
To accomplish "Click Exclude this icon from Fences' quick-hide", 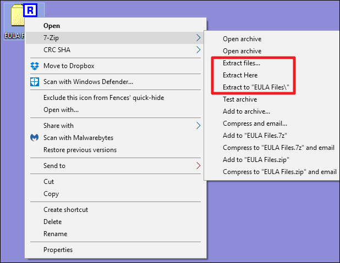I will pos(103,98).
